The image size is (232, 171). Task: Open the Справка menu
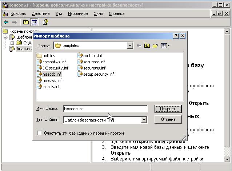[x=117, y=13]
